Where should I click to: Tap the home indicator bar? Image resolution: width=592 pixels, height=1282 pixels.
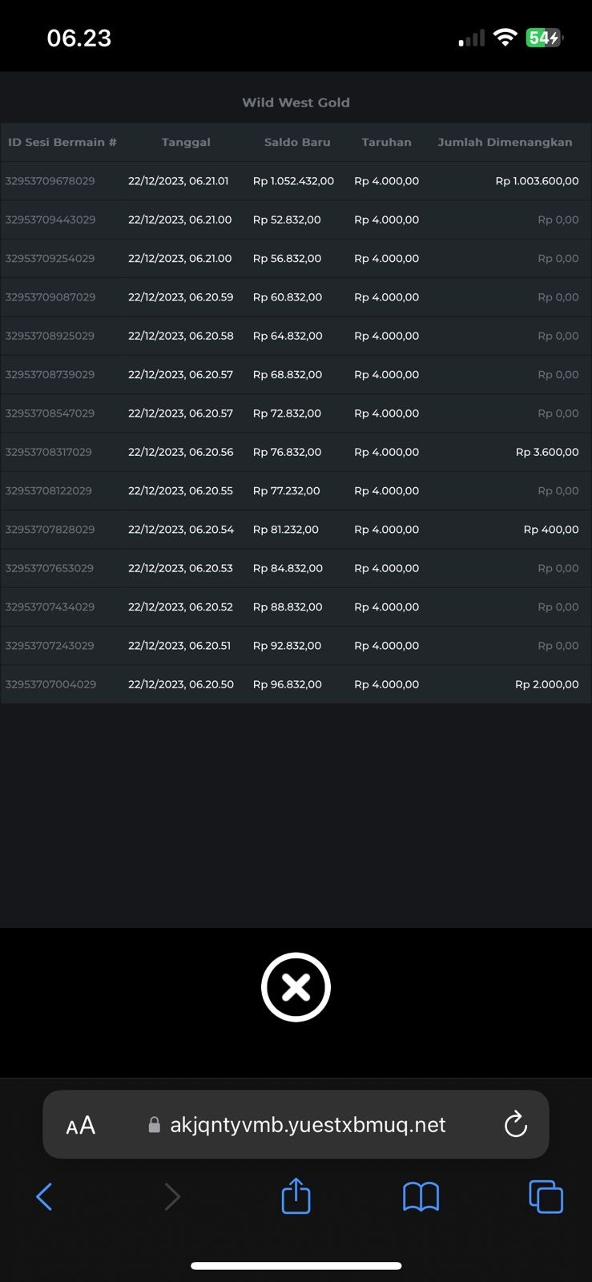(296, 1266)
